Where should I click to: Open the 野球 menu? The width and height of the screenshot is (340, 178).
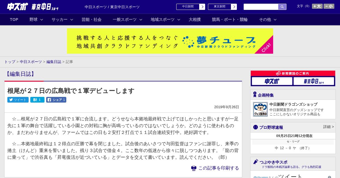[x=33, y=19]
